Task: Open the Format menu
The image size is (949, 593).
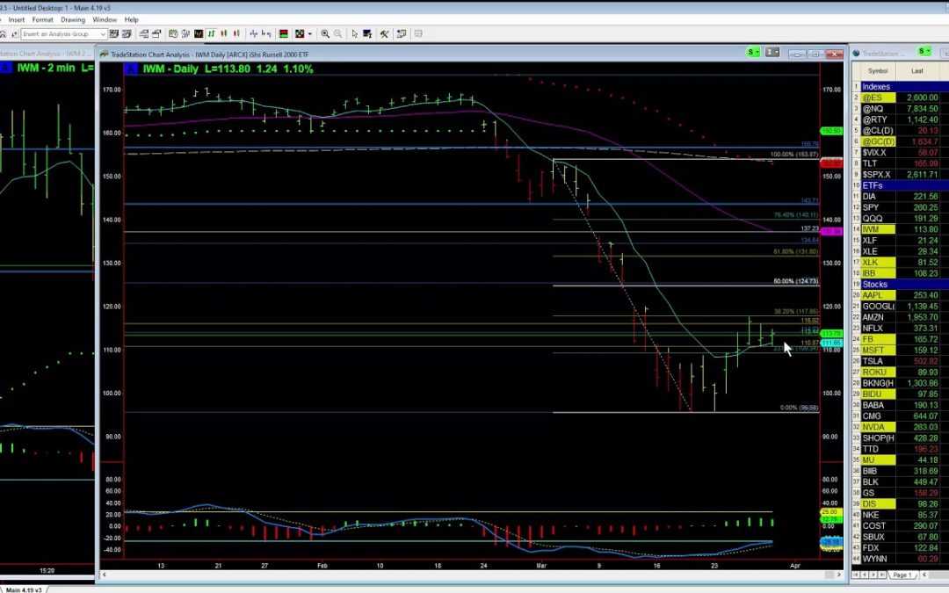Action: 42,19
